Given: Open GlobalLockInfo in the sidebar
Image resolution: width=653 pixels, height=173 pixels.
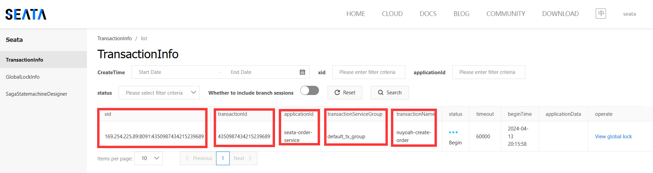Looking at the screenshot, I should [22, 77].
